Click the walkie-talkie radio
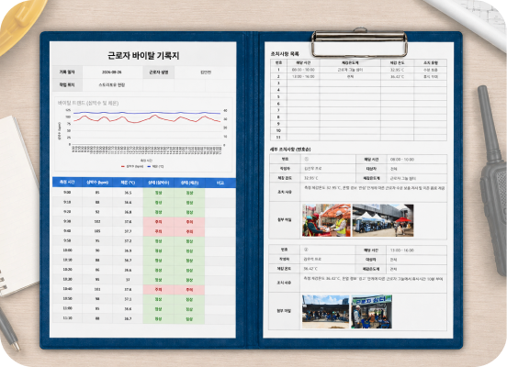Viewport: 507px width, 367px height. [x=492, y=181]
